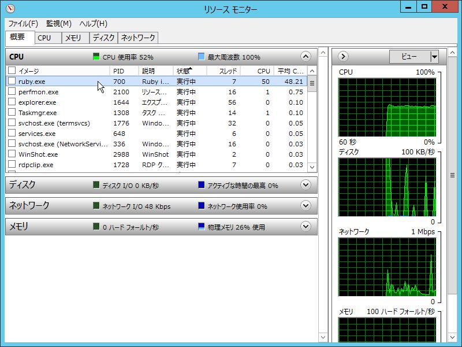Screen dimensions: 462x347
Task: Click blue ネットワーク使用率 legend square
Action: (x=201, y=206)
